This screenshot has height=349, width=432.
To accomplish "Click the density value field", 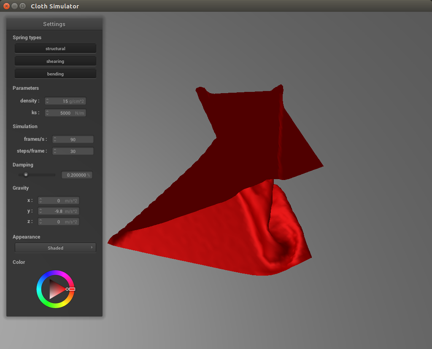I will (x=67, y=101).
